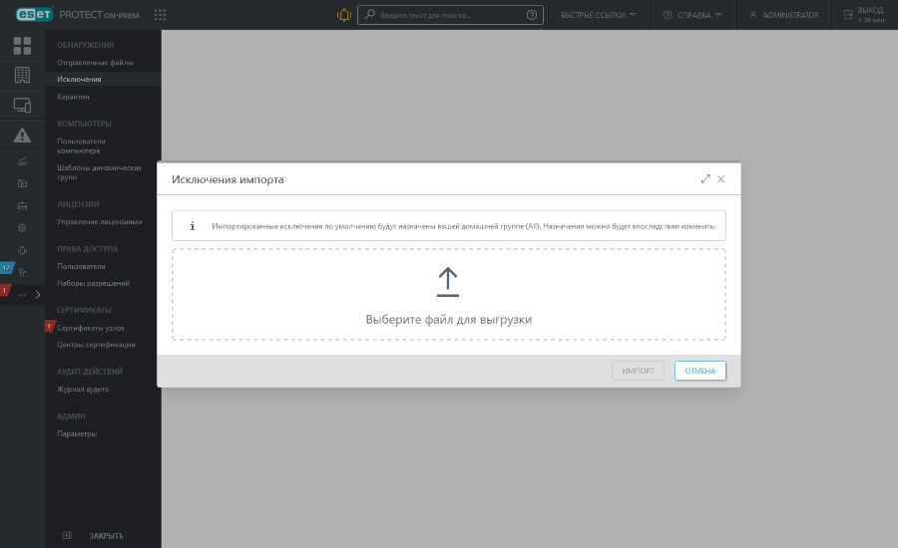Click the More ellipsis icon in sidebar
Screen dimensions: 898x548
coord(22,295)
